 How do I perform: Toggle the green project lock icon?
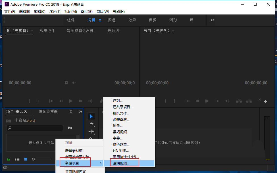[x=8, y=159]
